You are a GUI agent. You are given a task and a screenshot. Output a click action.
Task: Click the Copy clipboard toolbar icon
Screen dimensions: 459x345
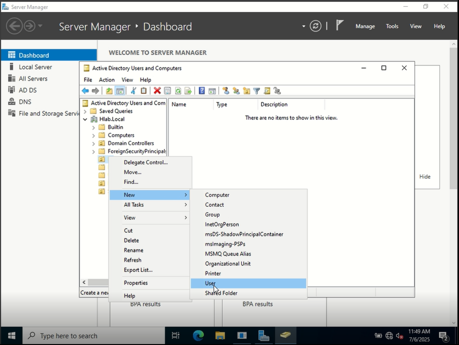pos(143,91)
